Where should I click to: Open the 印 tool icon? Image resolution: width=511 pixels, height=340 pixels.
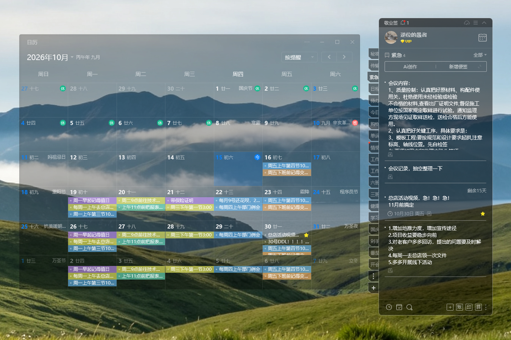click(469, 307)
